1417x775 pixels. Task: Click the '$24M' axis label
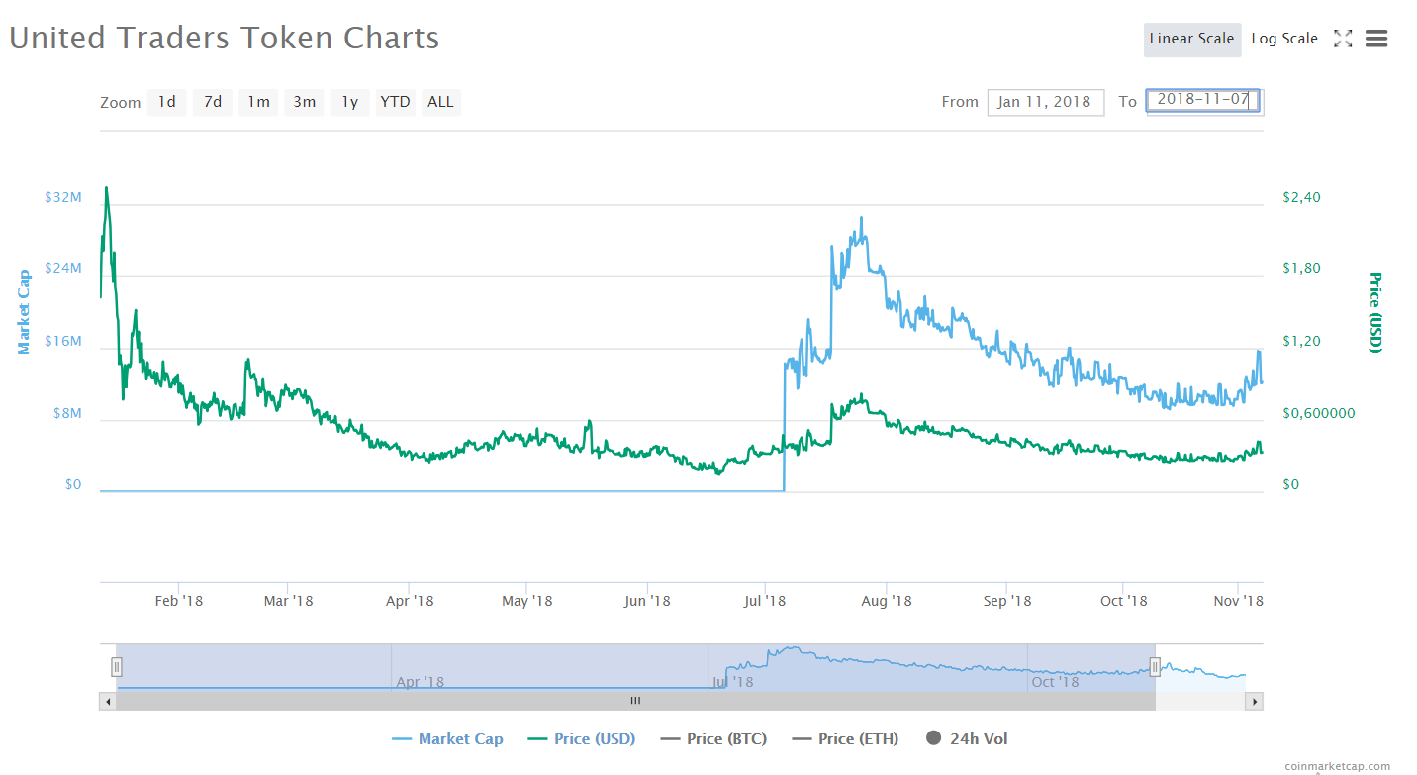(x=63, y=269)
